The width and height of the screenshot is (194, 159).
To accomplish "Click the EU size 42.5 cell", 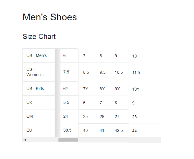I will [x=119, y=130].
